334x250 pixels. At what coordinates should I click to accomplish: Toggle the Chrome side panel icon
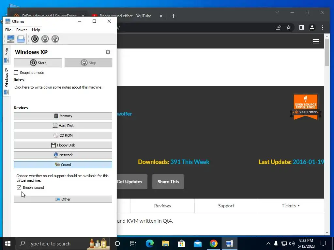302,27
